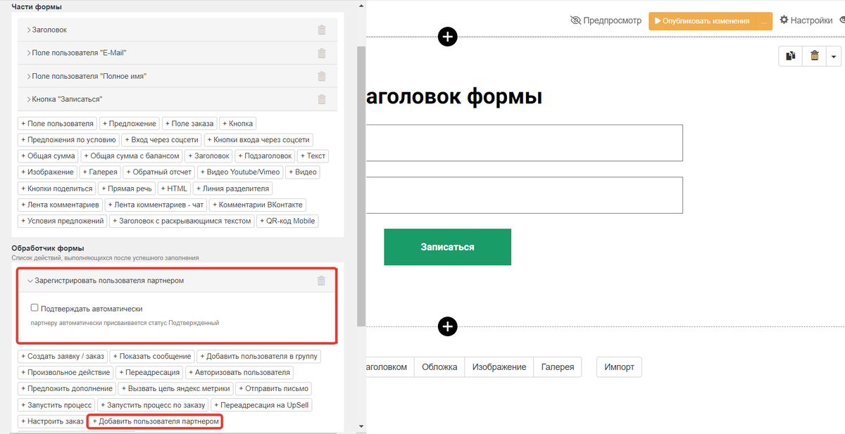The width and height of the screenshot is (845, 434).
Task: Select the "Обложка" block type
Action: [x=439, y=367]
